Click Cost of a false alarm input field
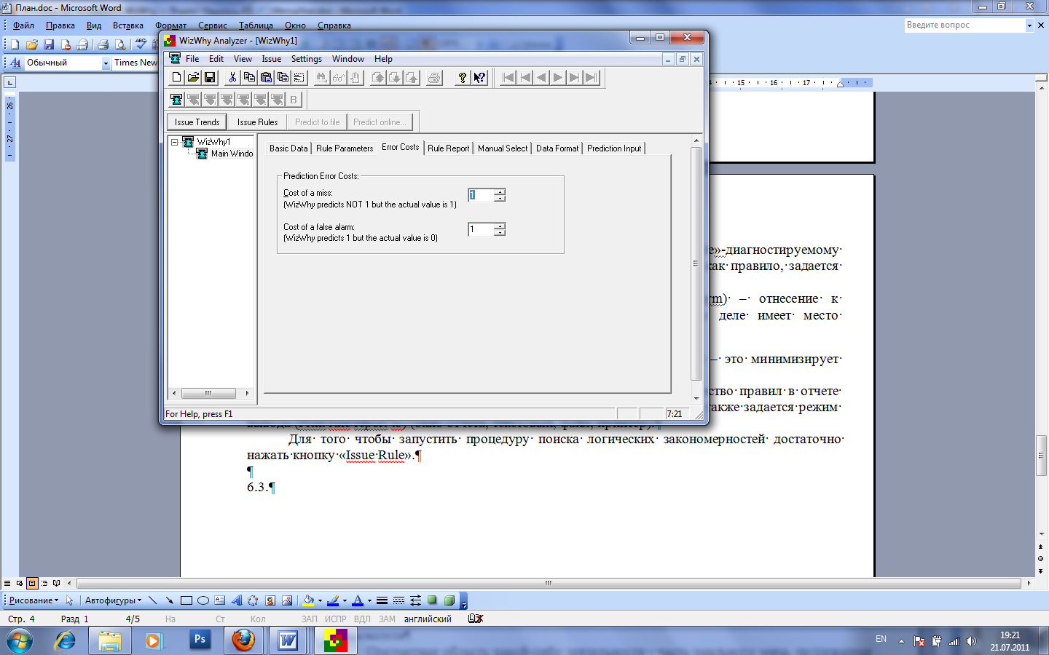This screenshot has height=655, width=1049. pos(481,229)
